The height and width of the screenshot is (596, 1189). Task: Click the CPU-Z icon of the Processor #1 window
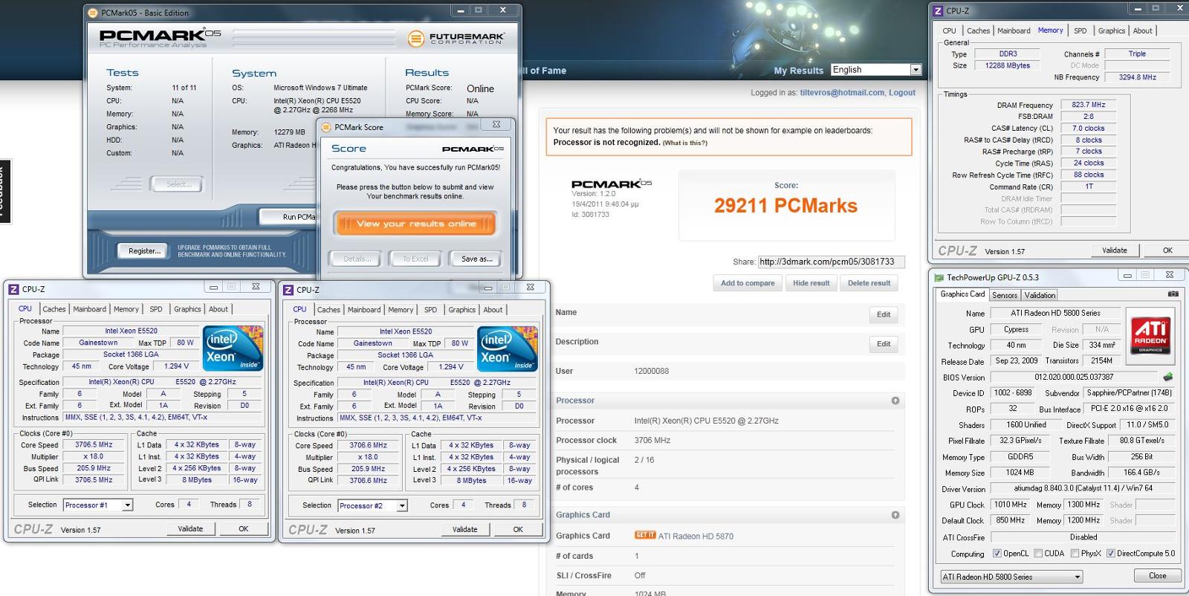[13, 289]
